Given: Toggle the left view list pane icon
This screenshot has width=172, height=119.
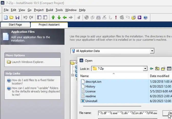Looking at the screenshot, I should coord(39,17).
